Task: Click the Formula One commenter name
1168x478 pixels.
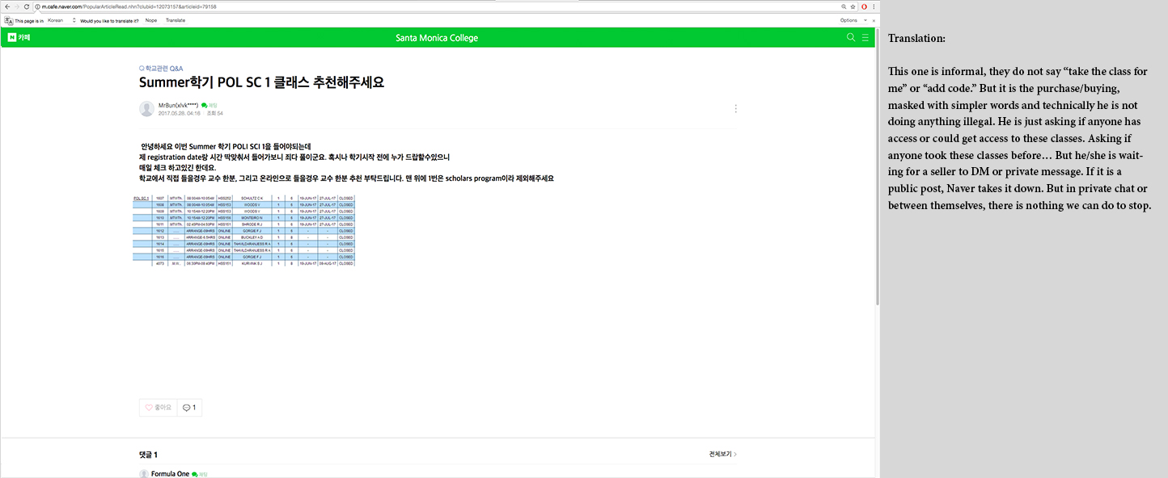Action: pos(170,474)
